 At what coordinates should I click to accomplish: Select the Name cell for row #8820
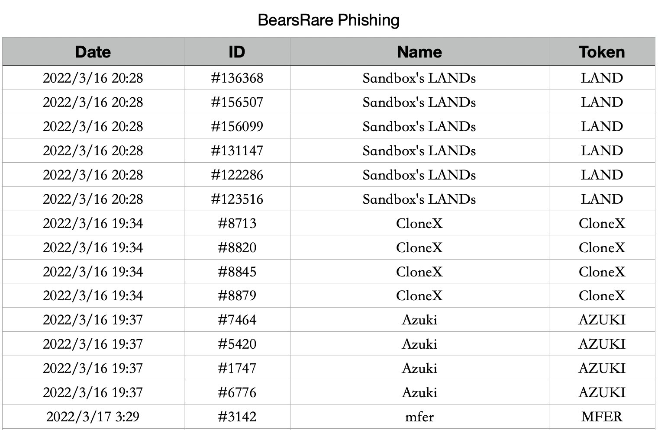tap(419, 247)
